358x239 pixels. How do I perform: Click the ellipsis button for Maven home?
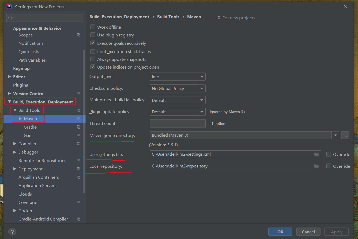pos(345,135)
